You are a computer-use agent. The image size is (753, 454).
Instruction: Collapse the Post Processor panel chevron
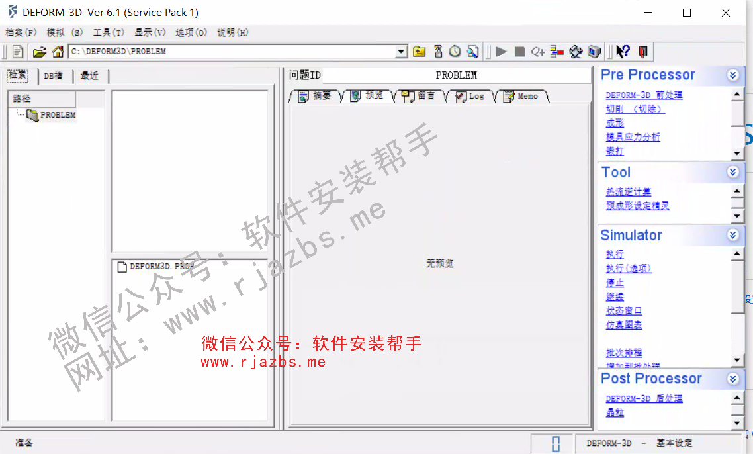(x=733, y=379)
